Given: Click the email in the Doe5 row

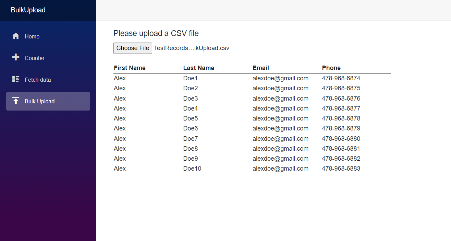Looking at the screenshot, I should click(280, 118).
